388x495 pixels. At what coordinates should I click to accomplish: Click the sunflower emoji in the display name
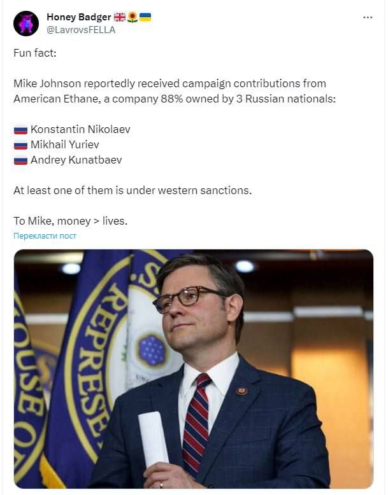pyautogui.click(x=133, y=17)
